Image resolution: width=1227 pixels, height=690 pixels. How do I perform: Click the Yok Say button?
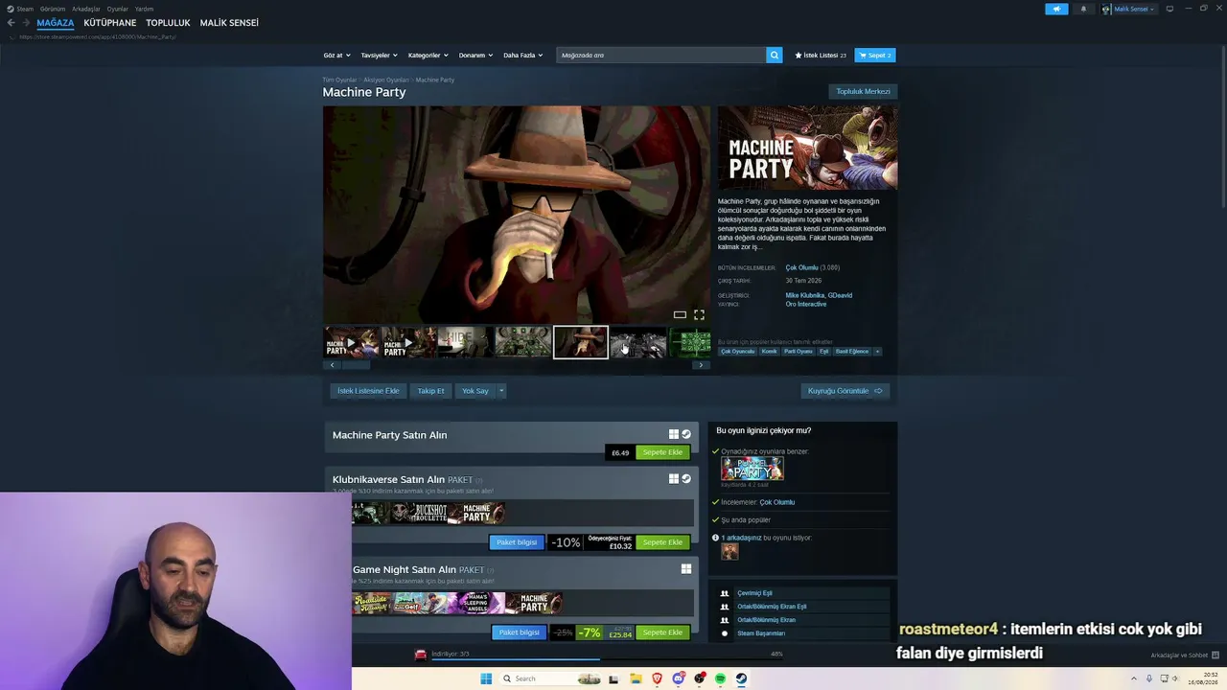(475, 391)
